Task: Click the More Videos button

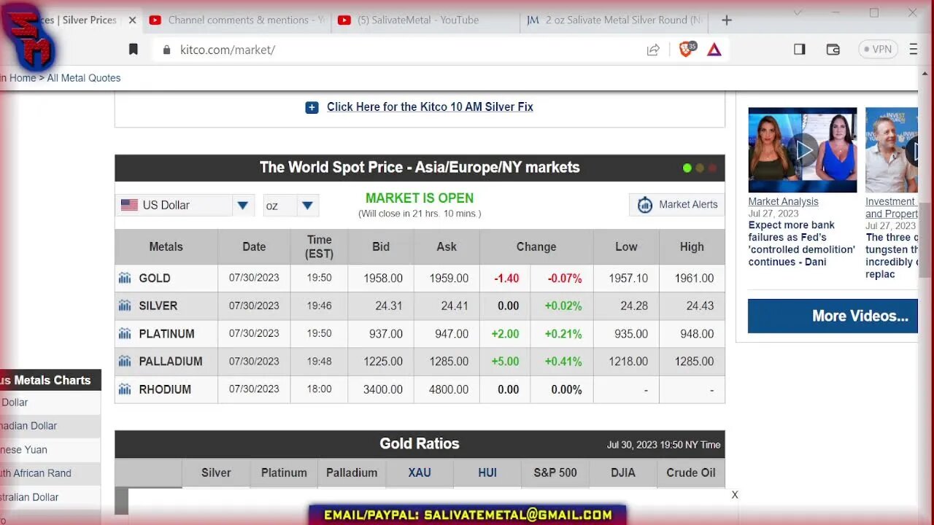Action: tap(833, 316)
